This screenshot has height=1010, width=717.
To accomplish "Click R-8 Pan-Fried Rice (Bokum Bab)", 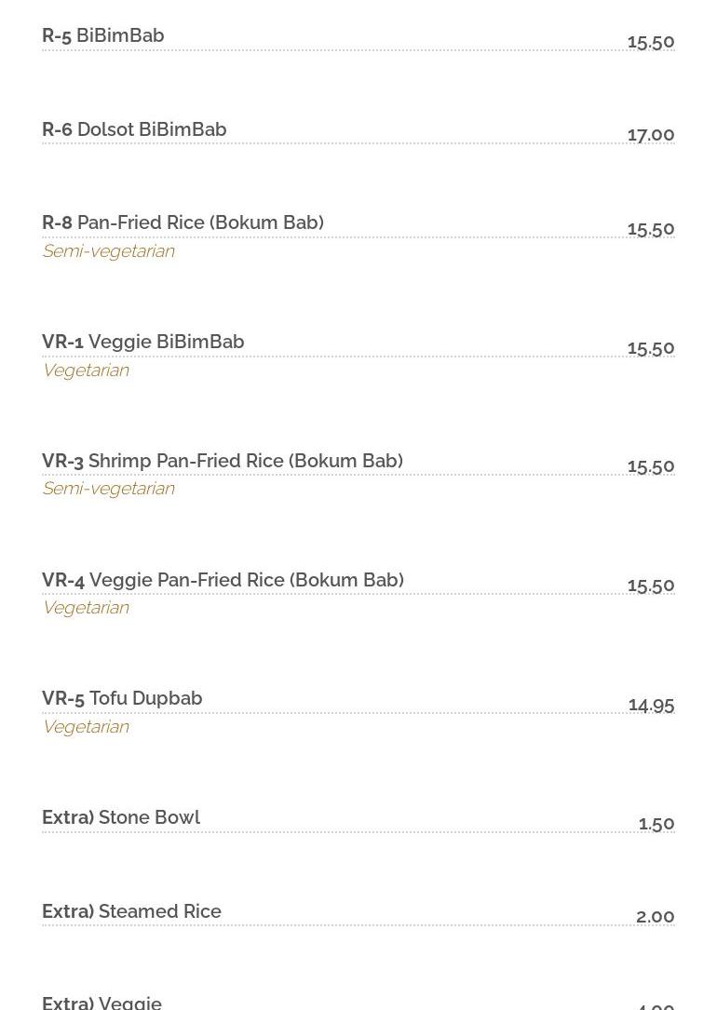I will coord(183,222).
